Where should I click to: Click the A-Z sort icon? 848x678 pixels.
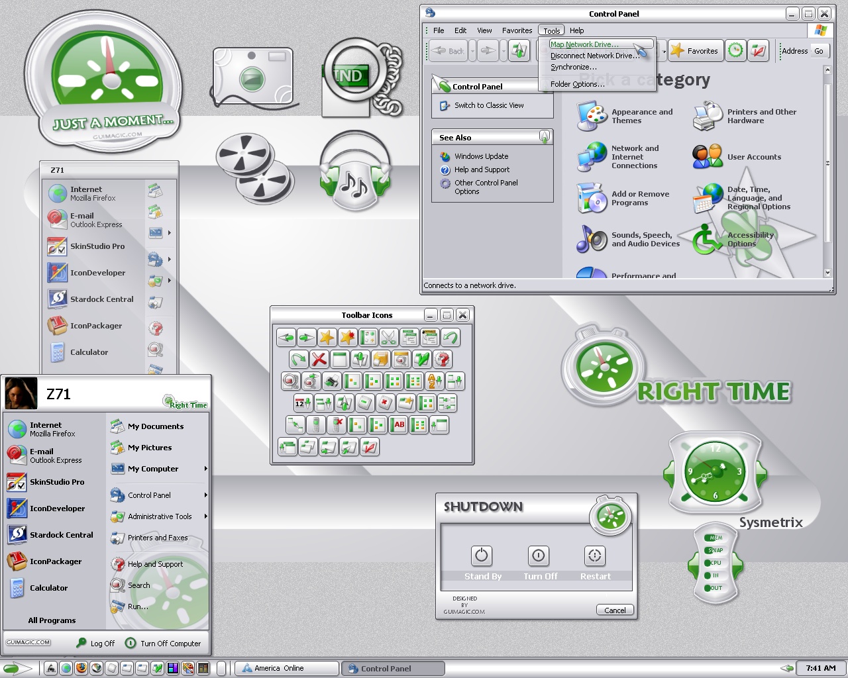pos(435,381)
